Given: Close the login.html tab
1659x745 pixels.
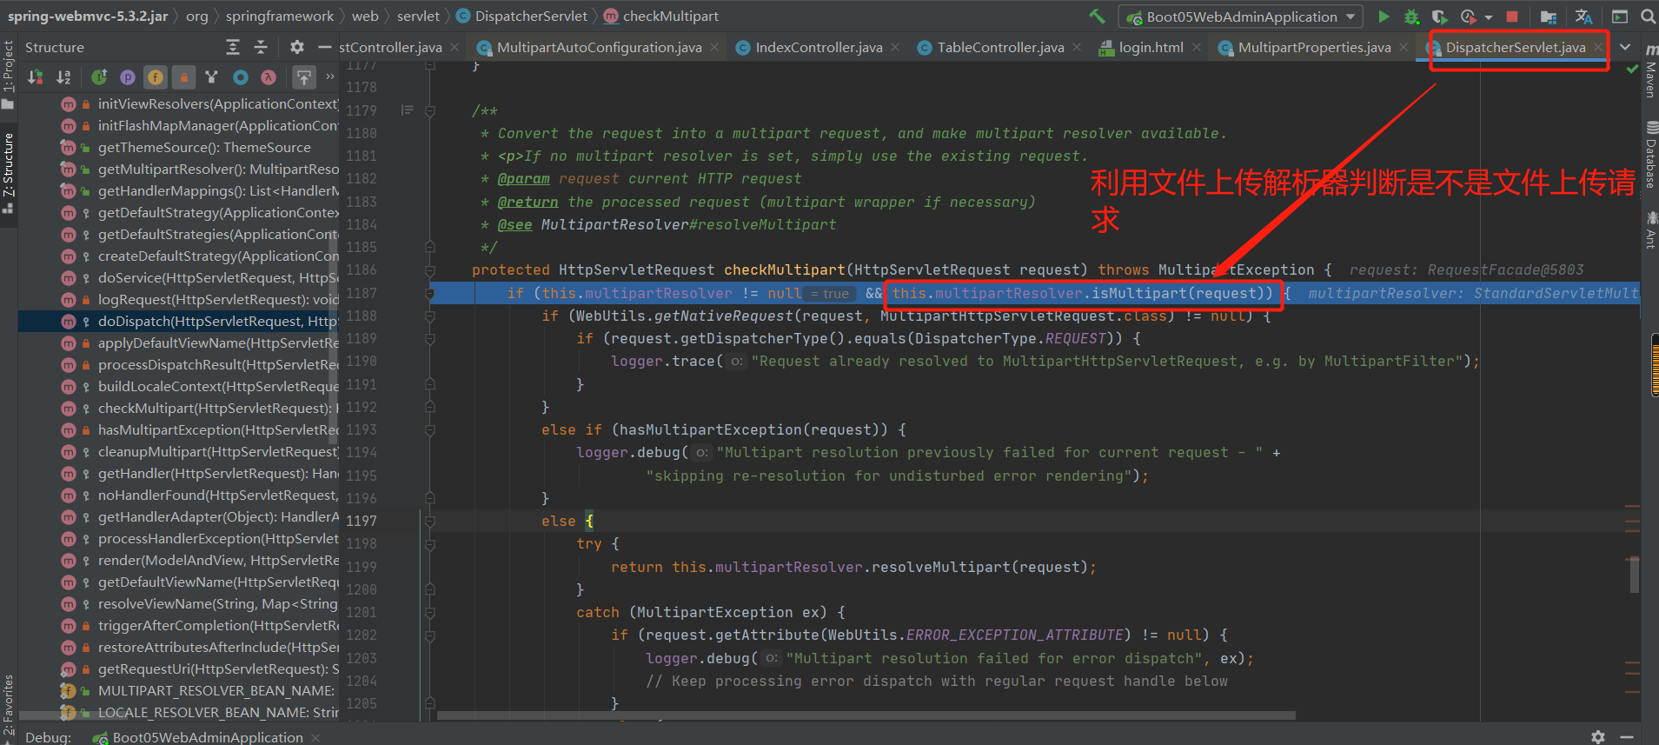Looking at the screenshot, I should click(x=1197, y=48).
